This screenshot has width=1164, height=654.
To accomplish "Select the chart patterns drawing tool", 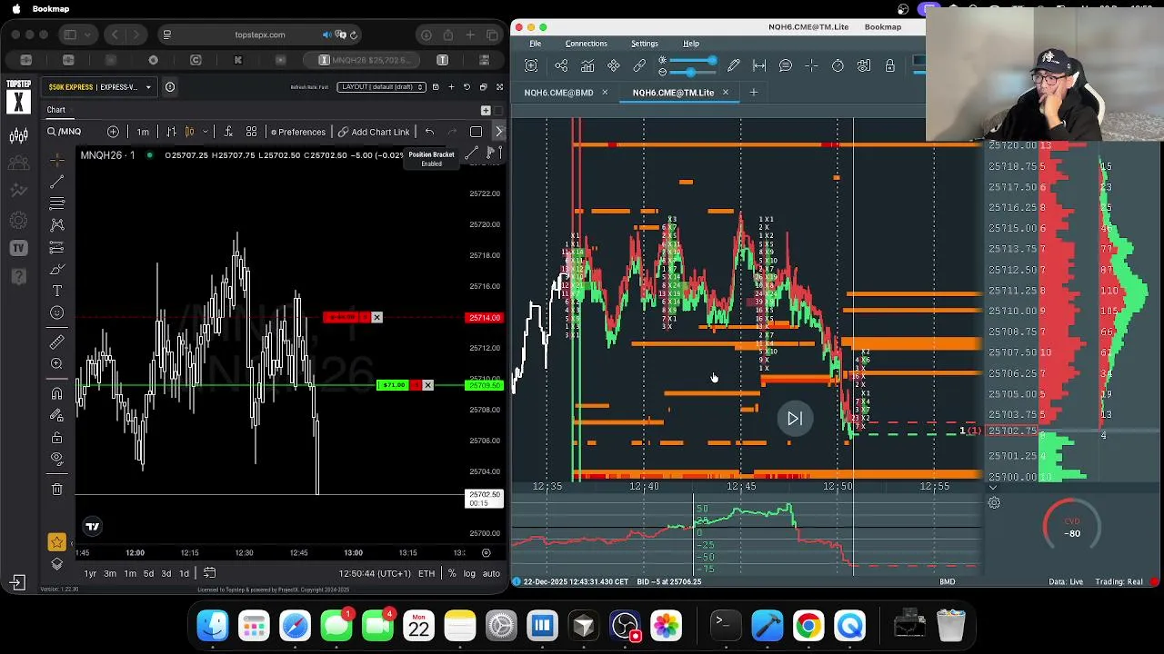I will [56, 225].
